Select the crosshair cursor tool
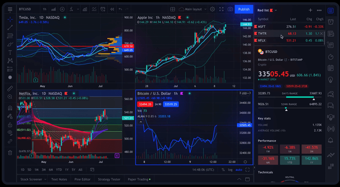This screenshot has height=187, width=340. tap(10, 19)
